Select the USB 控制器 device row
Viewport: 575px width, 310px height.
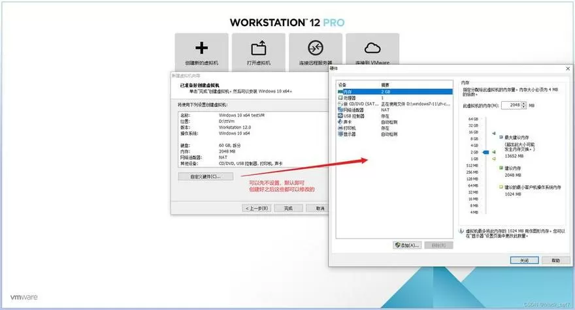[395, 116]
